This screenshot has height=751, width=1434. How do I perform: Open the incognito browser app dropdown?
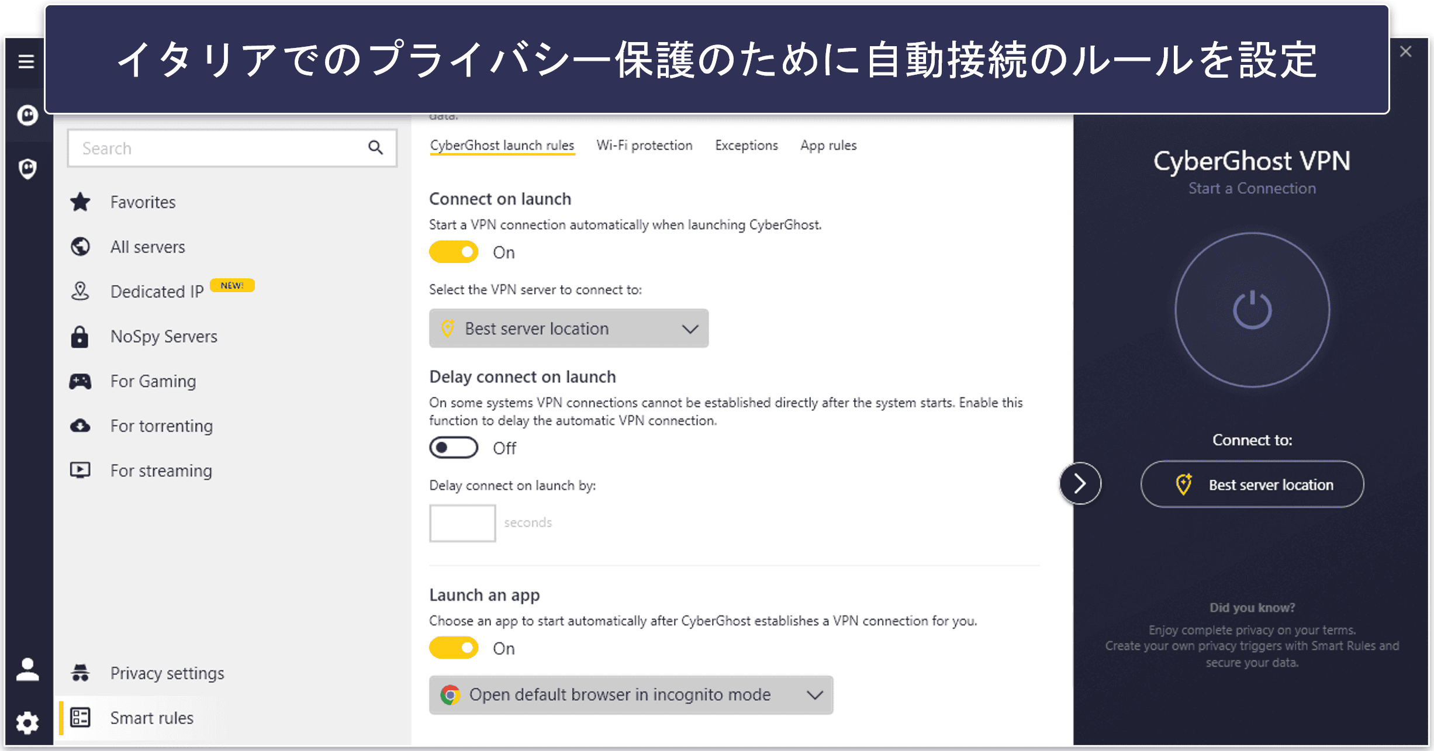click(x=631, y=695)
